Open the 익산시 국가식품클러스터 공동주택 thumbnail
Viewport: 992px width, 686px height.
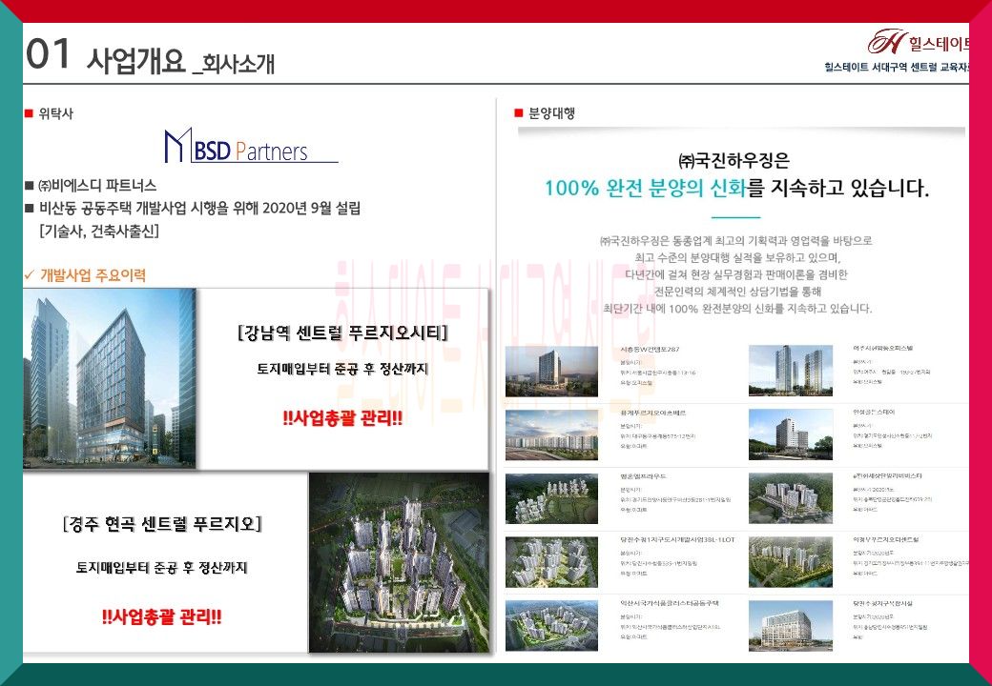pos(551,625)
